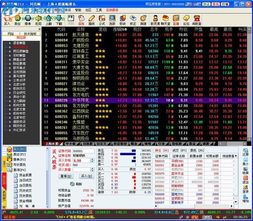Viewport: 253px width, 221px height.
Task: Open the 资讯 menu
Action: click(x=68, y=10)
